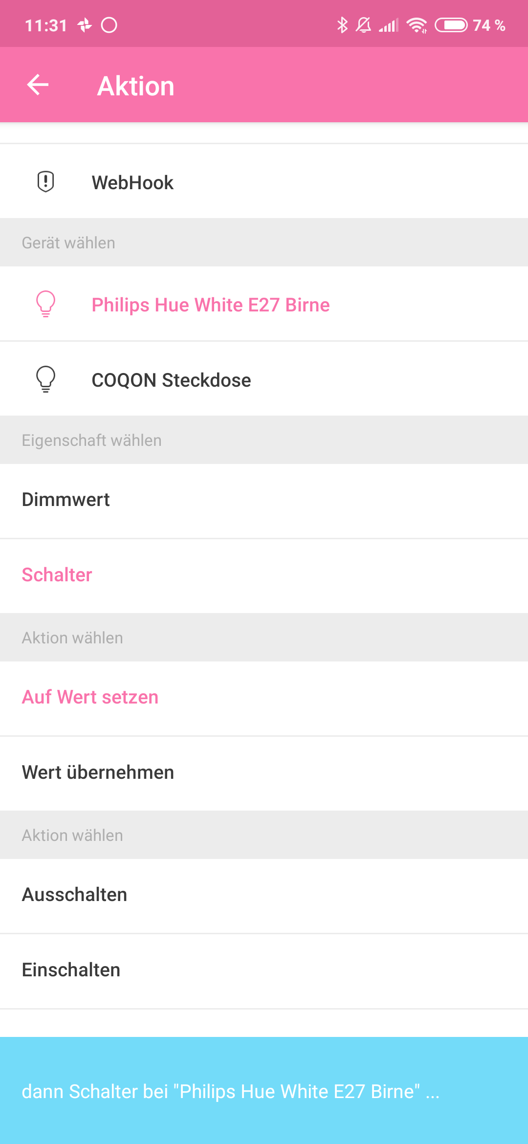
Task: Tap the WebHook shield icon
Action: (45, 182)
